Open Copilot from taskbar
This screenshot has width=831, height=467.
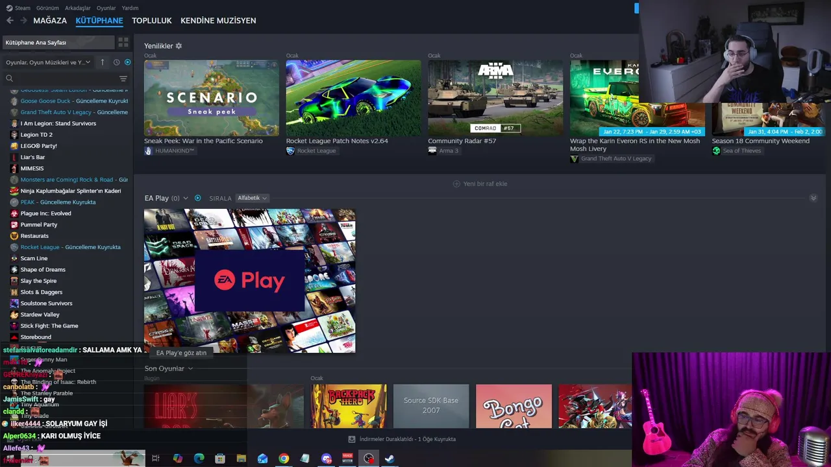tap(177, 459)
